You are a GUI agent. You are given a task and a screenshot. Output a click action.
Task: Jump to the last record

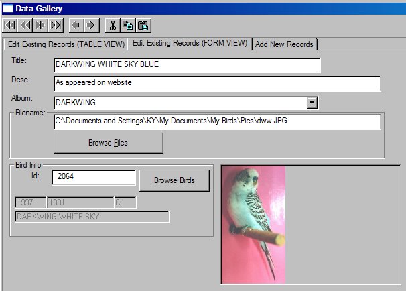tap(56, 25)
